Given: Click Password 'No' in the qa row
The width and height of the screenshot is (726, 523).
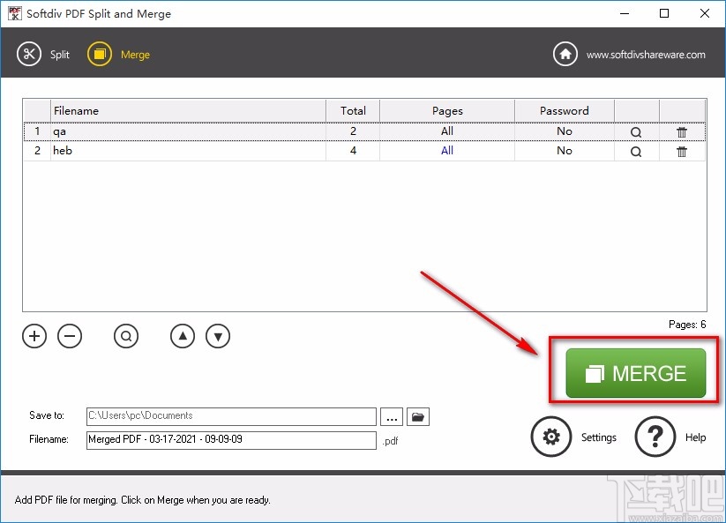Looking at the screenshot, I should [565, 131].
